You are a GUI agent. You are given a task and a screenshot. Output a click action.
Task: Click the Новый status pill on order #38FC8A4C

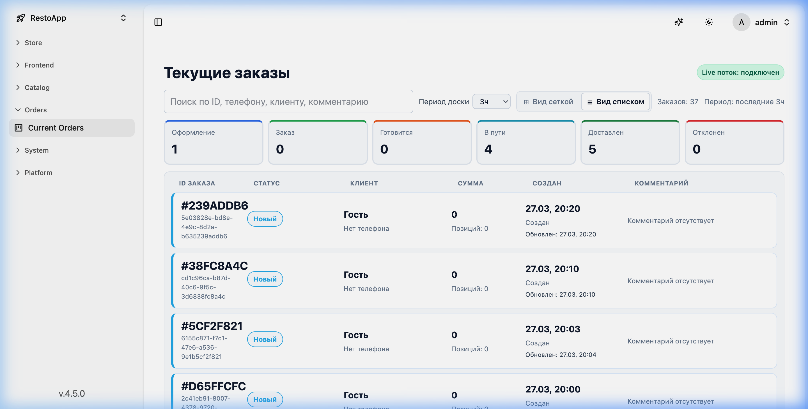click(265, 279)
